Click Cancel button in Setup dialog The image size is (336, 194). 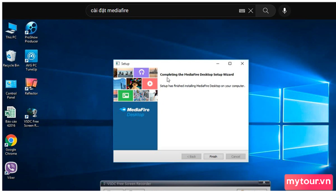pyautogui.click(x=236, y=157)
